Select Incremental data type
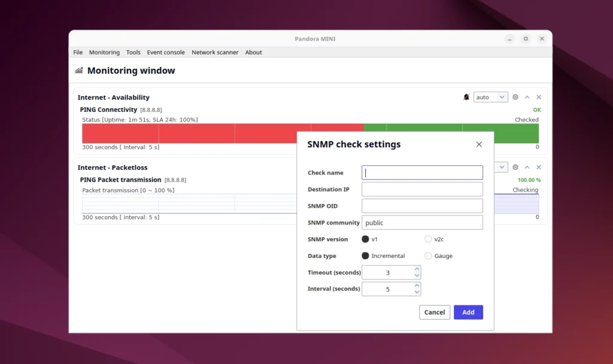613x364 pixels. click(365, 256)
